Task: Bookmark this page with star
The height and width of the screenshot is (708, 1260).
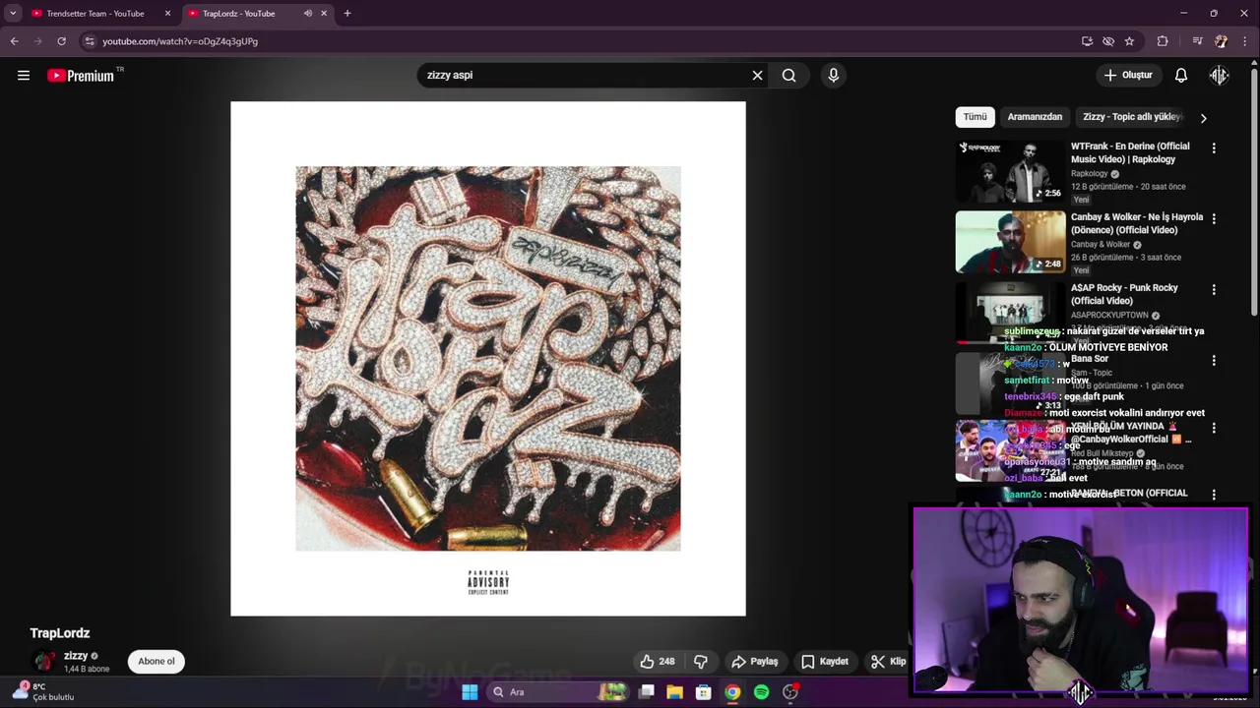Action: coord(1129,41)
